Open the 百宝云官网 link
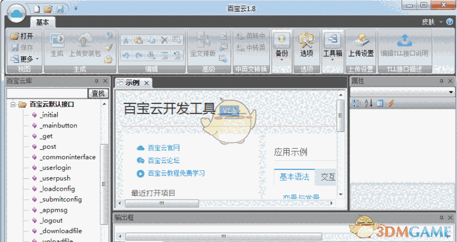The width and height of the screenshot is (457, 242). click(x=164, y=148)
